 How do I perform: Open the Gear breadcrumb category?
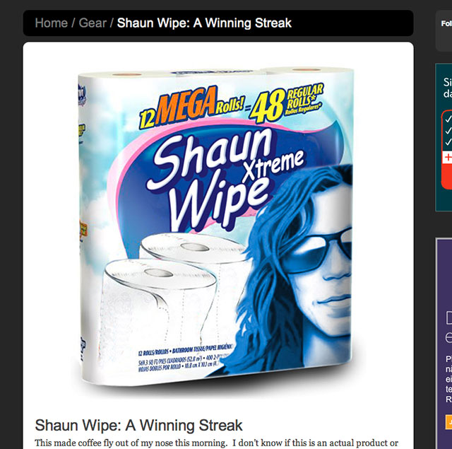pos(93,23)
